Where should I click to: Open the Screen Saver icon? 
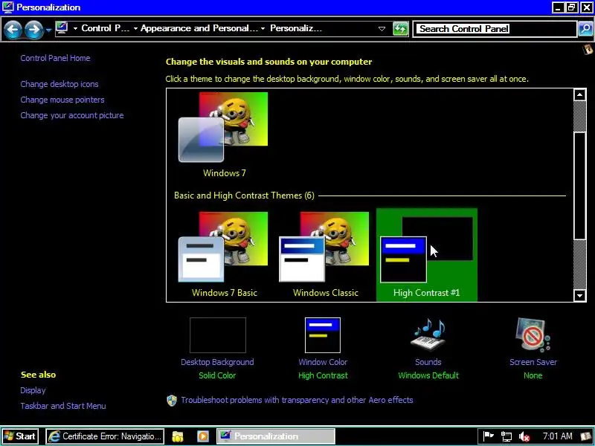533,334
